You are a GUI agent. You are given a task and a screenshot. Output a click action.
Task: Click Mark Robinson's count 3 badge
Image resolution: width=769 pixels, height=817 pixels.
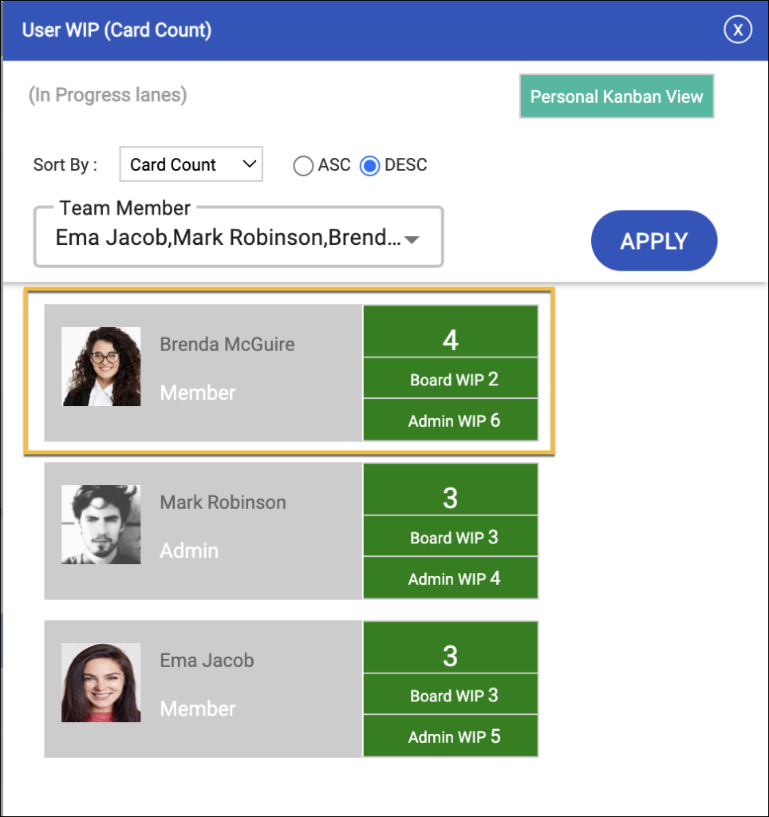click(x=450, y=497)
